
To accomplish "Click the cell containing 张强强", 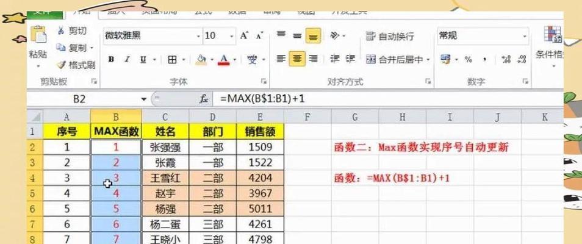I will [x=165, y=147].
